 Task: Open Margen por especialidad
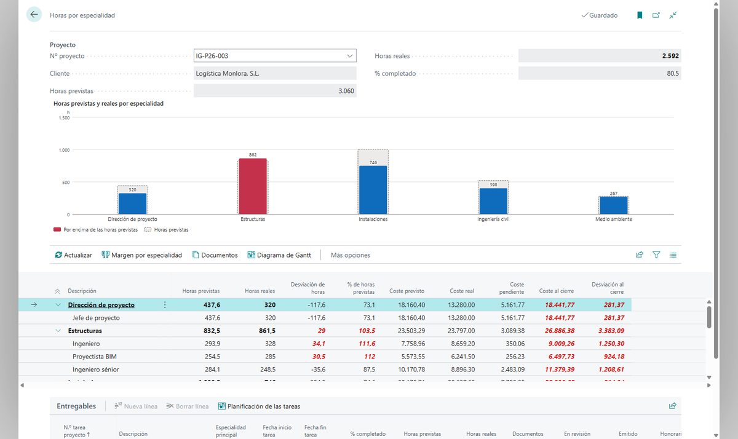[x=142, y=255]
